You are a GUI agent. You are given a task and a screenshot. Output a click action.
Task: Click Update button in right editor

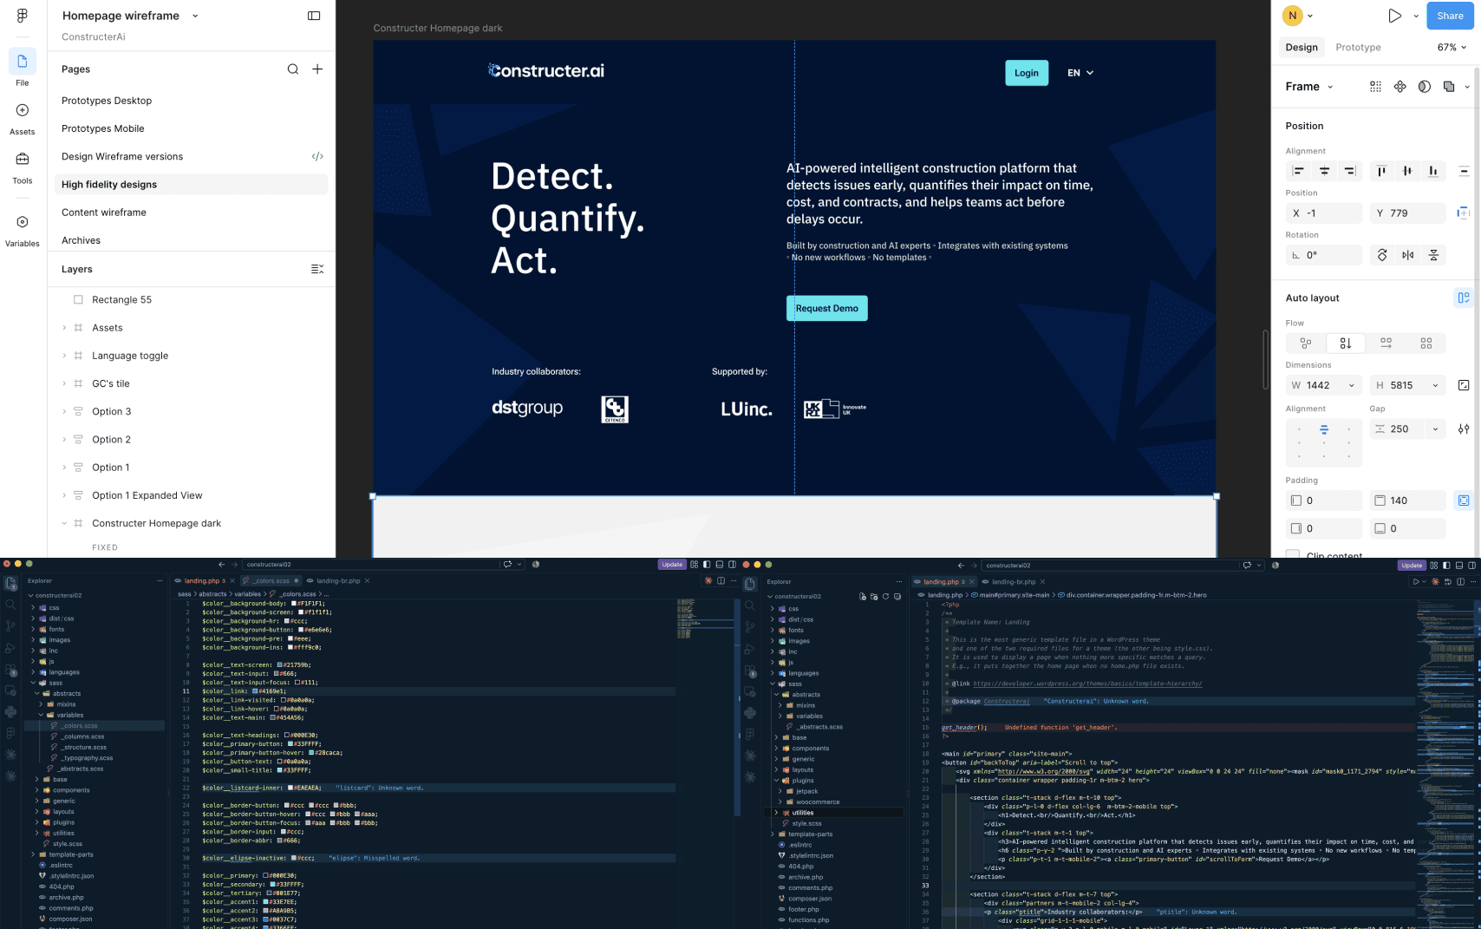1412,566
